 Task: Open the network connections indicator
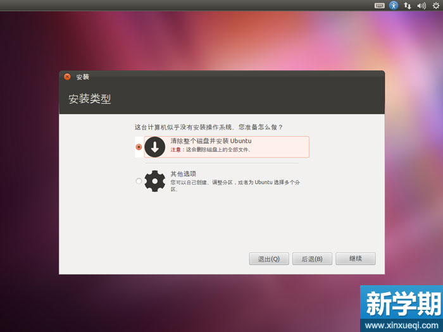pos(408,5)
